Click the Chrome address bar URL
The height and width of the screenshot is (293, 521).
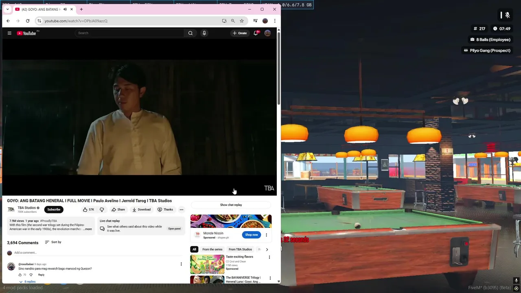(x=76, y=21)
